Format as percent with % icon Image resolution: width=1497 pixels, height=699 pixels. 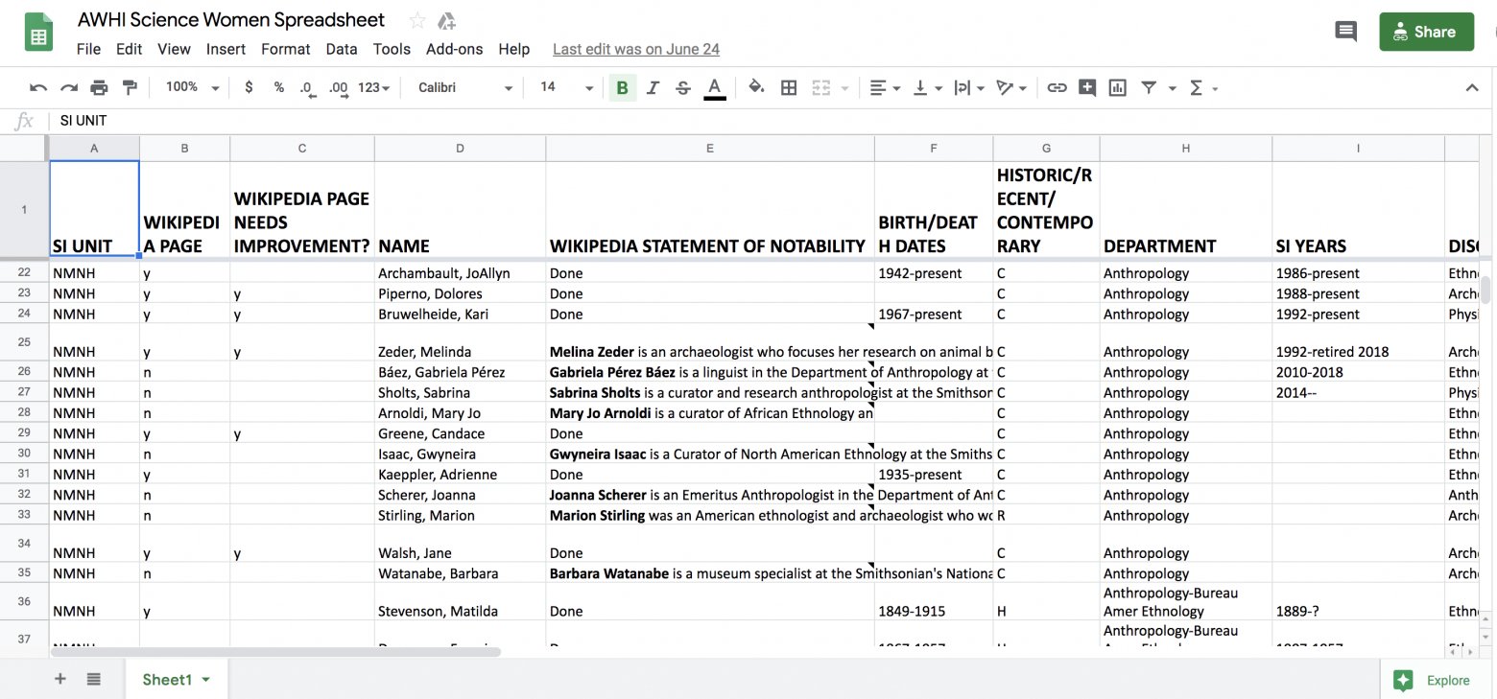[x=278, y=87]
